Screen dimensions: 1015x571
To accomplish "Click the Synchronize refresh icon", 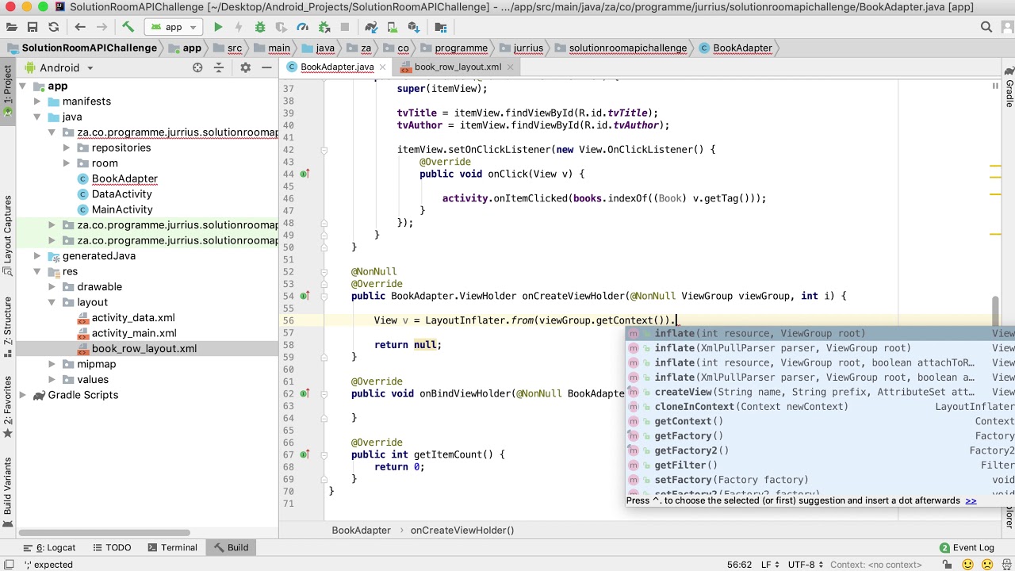I will pyautogui.click(x=53, y=27).
